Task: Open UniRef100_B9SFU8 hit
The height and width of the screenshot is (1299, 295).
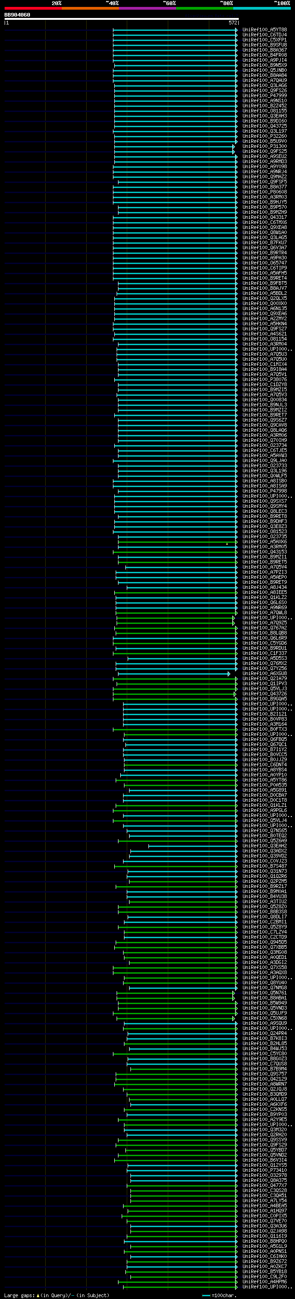Action: [265, 45]
